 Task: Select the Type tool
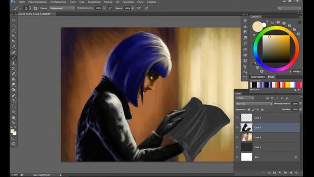tap(13, 101)
